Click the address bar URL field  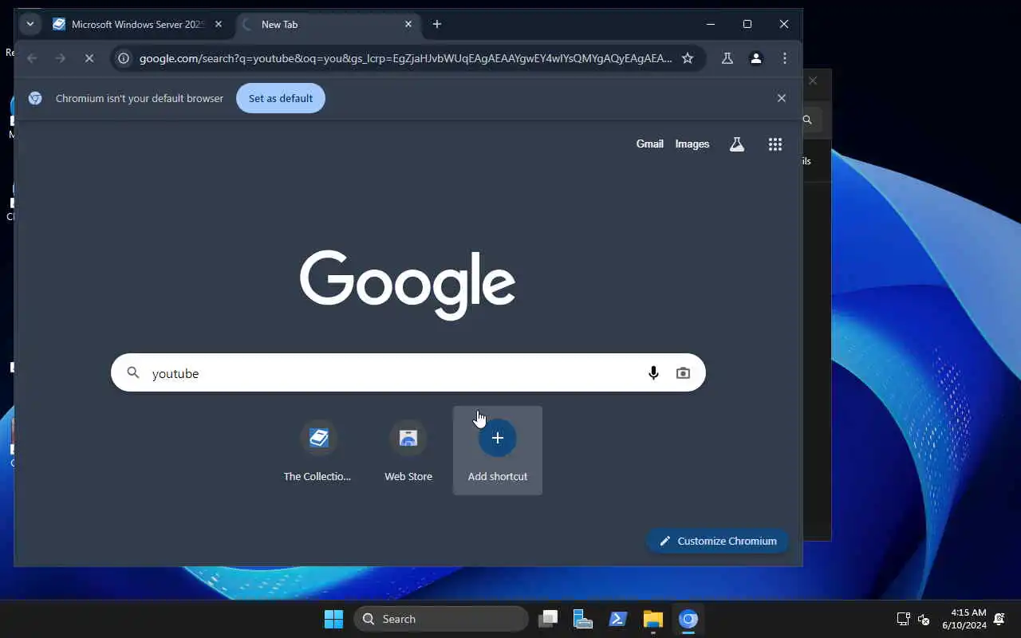pyautogui.click(x=405, y=58)
